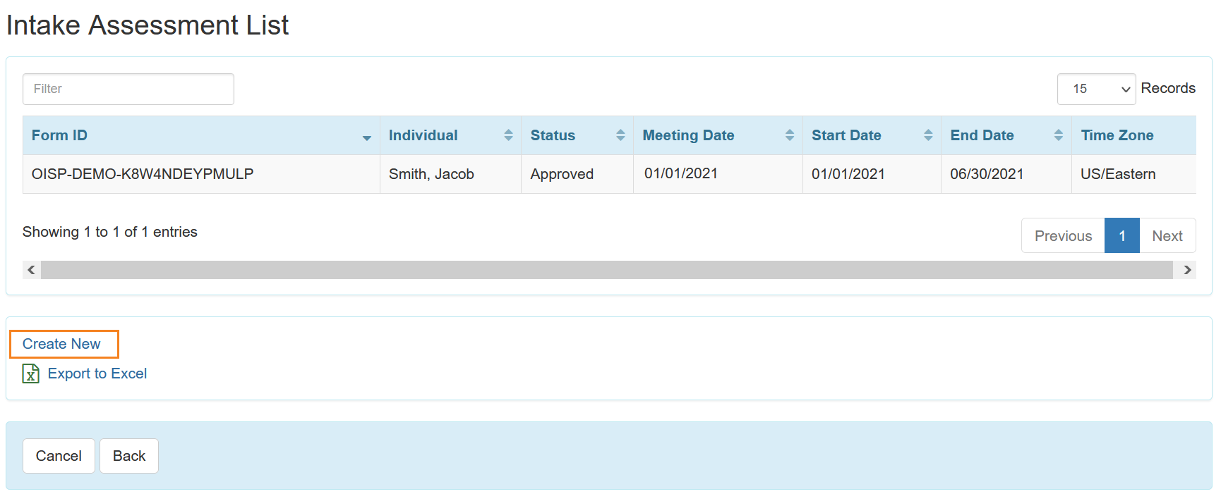Sort table by End Date column
The width and height of the screenshot is (1221, 494).
point(1058,135)
